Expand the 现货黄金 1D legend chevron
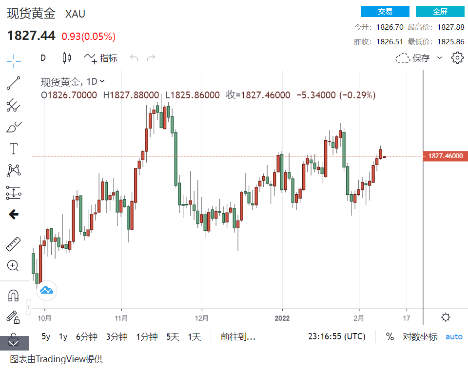Screen dimensions: 468x370 click(x=102, y=81)
